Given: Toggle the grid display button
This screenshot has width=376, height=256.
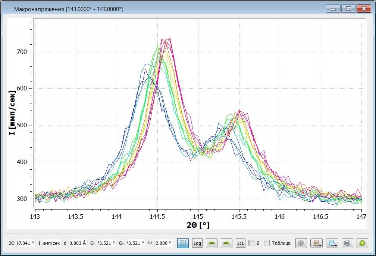Looking at the screenshot, I should (183, 243).
